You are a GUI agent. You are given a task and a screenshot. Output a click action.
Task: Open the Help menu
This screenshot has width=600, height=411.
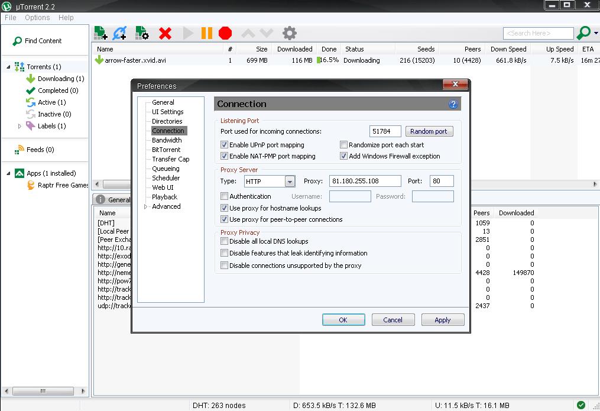pos(66,18)
